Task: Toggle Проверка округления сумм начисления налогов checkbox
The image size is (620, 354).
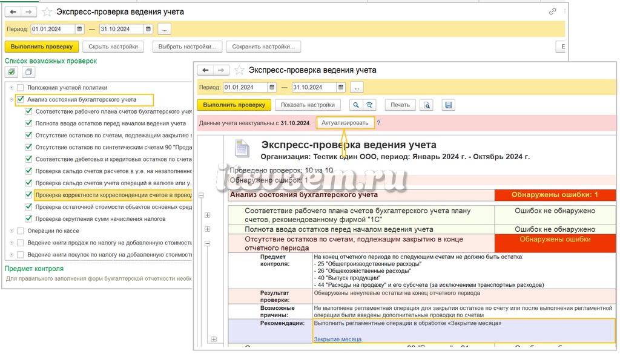Action: point(28,218)
